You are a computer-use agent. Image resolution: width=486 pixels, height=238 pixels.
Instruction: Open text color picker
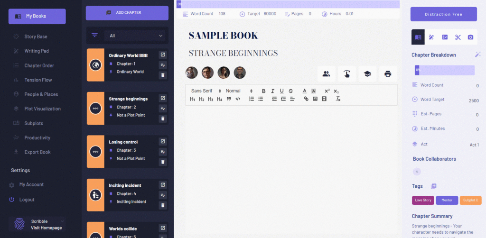pyautogui.click(x=305, y=91)
